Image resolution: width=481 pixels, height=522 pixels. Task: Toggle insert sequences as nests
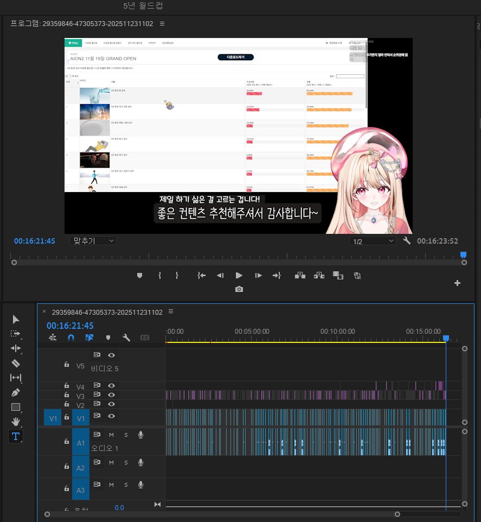53,338
